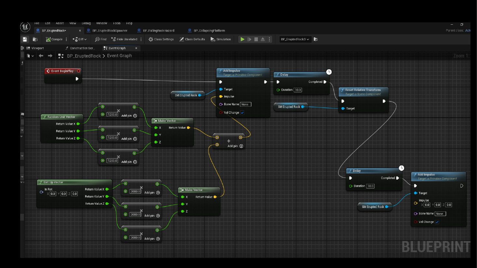Click the Eject icon in toolbar
Screen dimensions: 477x268
coord(263,39)
